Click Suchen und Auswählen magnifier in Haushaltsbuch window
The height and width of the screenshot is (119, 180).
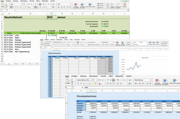point(118,5)
